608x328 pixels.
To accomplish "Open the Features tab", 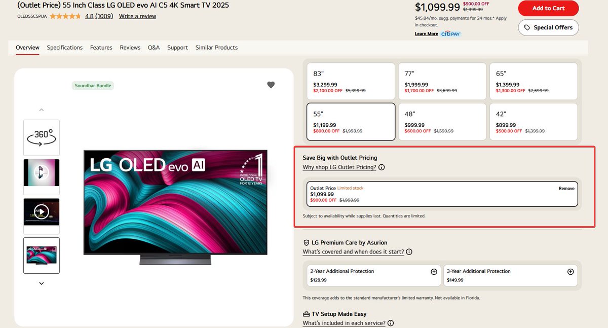I will tap(101, 48).
